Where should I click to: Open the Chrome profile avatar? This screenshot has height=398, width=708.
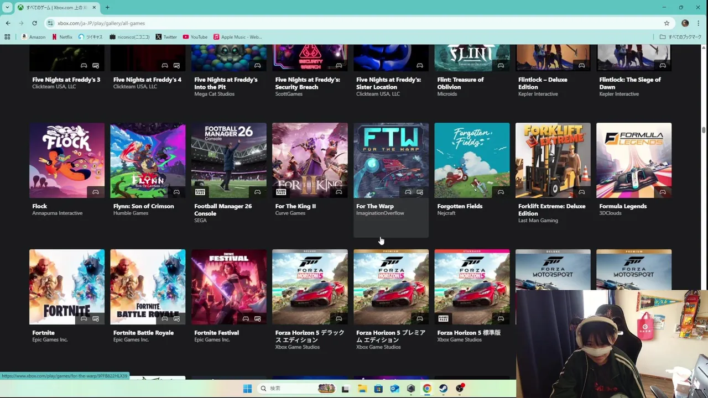click(x=685, y=23)
